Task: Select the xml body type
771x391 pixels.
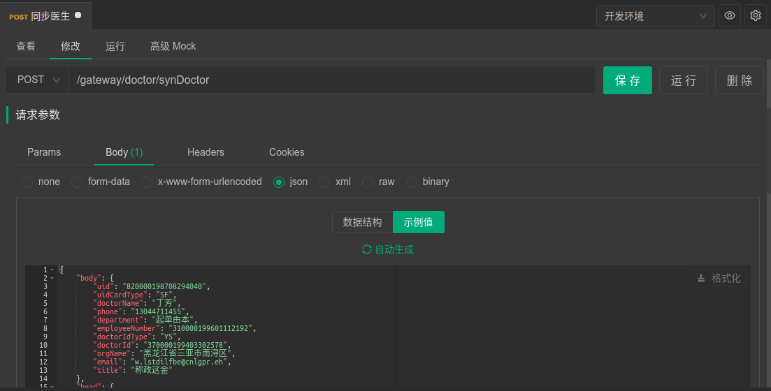Action: point(324,182)
